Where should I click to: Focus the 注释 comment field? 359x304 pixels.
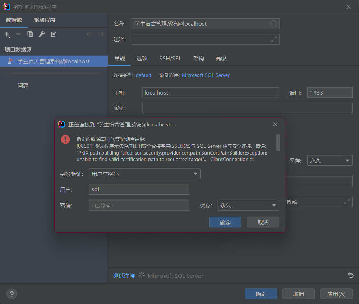[206, 40]
